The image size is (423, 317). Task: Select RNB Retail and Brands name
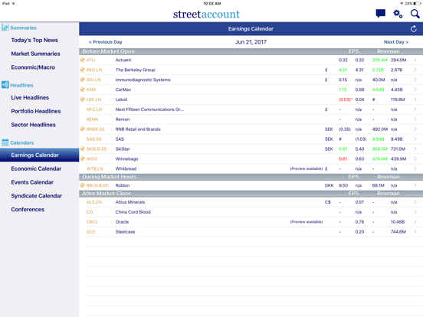[x=138, y=129]
